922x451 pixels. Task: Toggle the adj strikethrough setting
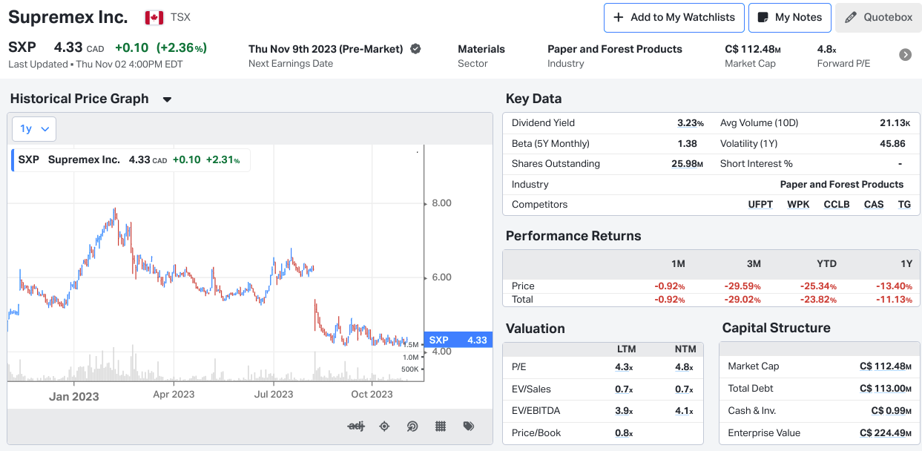pyautogui.click(x=356, y=426)
